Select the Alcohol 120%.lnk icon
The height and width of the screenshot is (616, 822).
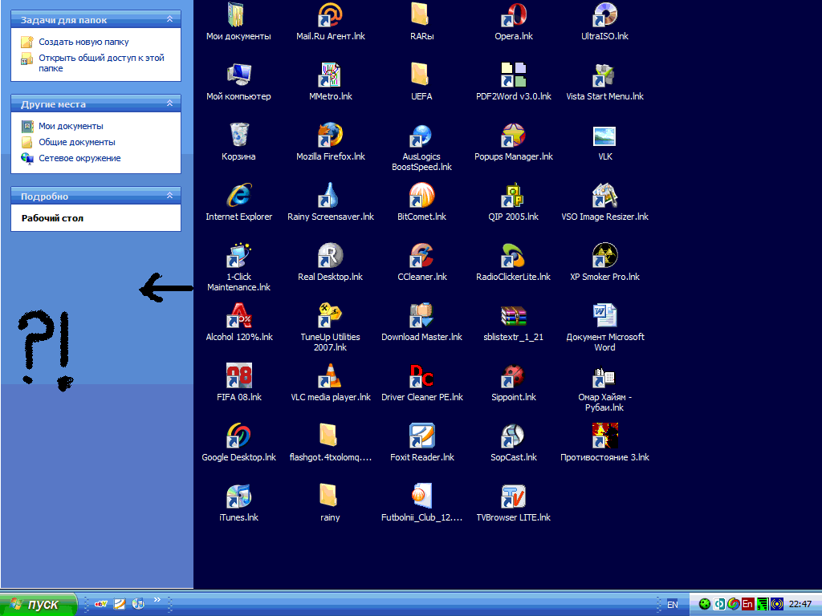238,316
